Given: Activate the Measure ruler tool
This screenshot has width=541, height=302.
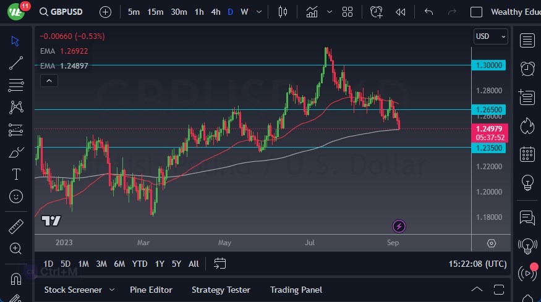Looking at the screenshot, I should 16,227.
